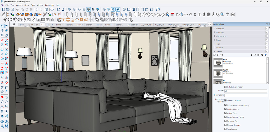Add a new scene with plus icon
The height and width of the screenshot is (132, 270).
[x=218, y=55]
